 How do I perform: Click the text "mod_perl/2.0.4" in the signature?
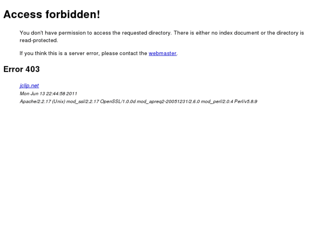(x=217, y=102)
